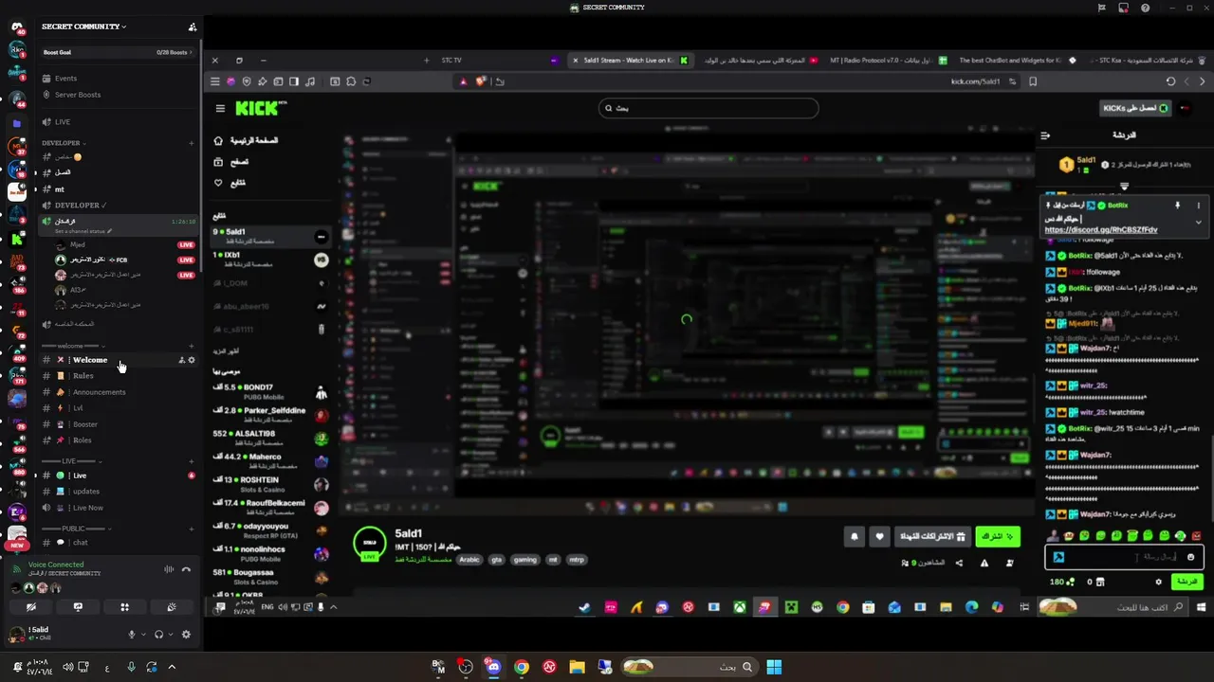This screenshot has height=682, width=1214.
Task: Switch to MT Radio Protocol v7.0 tab
Action: (888, 61)
